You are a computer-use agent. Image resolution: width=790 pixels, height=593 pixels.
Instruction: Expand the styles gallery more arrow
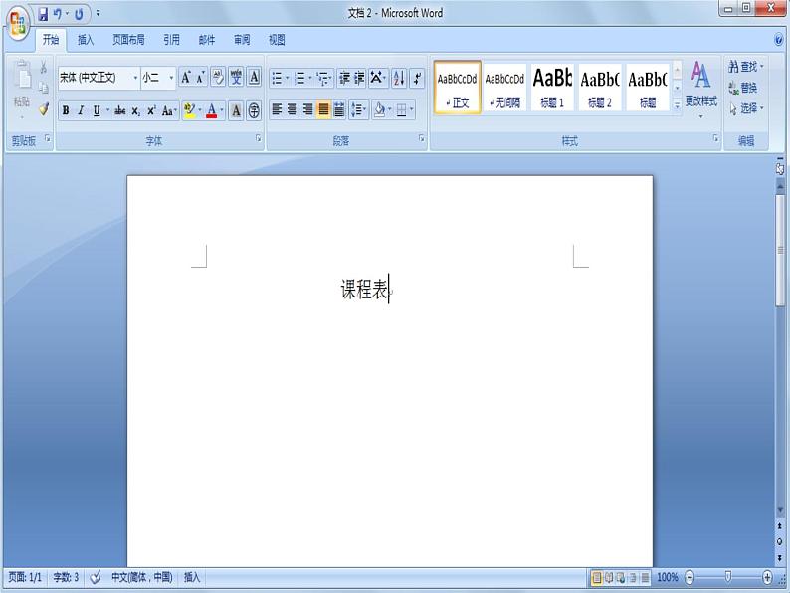(678, 104)
